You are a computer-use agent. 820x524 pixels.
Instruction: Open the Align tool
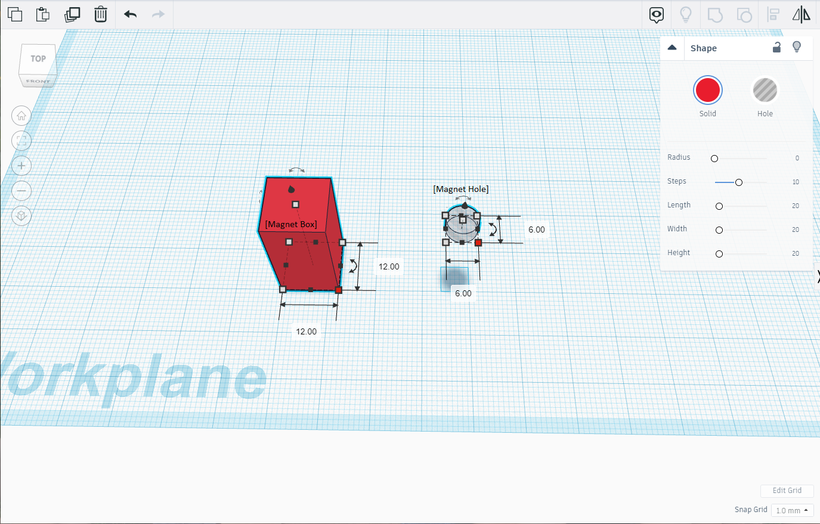pyautogui.click(x=773, y=14)
